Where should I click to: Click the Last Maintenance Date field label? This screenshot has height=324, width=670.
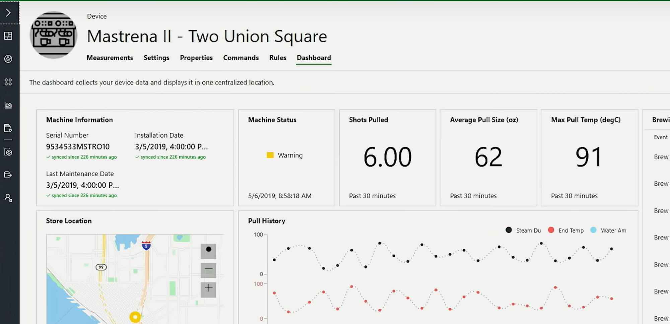tap(80, 174)
